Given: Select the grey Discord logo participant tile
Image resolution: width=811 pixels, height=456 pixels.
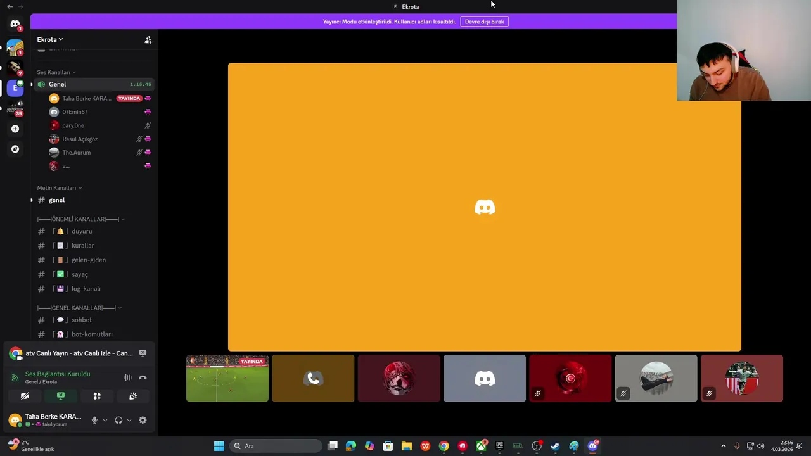Looking at the screenshot, I should click(485, 379).
